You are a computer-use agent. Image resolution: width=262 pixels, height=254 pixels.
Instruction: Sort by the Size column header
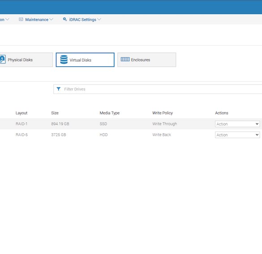click(x=55, y=113)
